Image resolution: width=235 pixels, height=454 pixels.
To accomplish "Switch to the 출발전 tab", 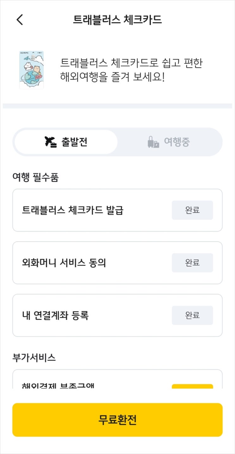I will 66,142.
